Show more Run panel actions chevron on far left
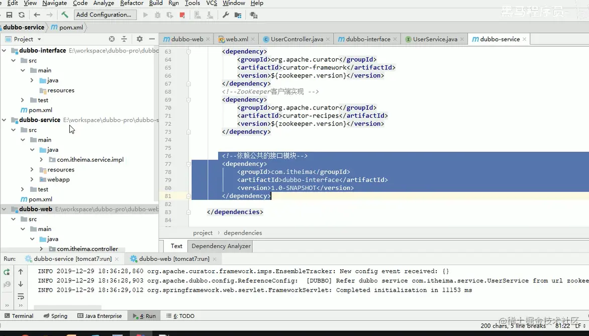The image size is (589, 336). [7, 305]
